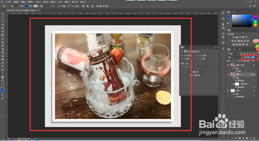Open 滤镜(T) menu
The image size is (259, 141).
tap(53, 2)
